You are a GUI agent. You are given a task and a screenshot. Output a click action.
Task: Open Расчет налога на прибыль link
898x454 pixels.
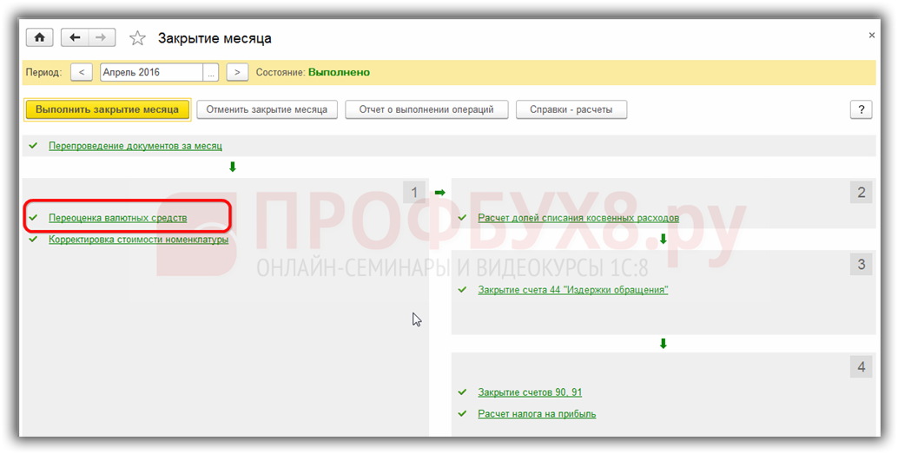point(537,414)
